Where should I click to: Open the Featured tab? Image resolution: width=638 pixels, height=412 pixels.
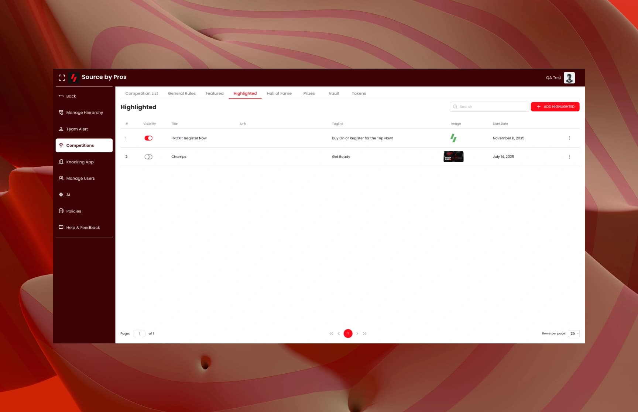215,93
